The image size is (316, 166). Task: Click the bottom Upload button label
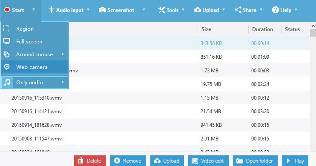click(171, 161)
